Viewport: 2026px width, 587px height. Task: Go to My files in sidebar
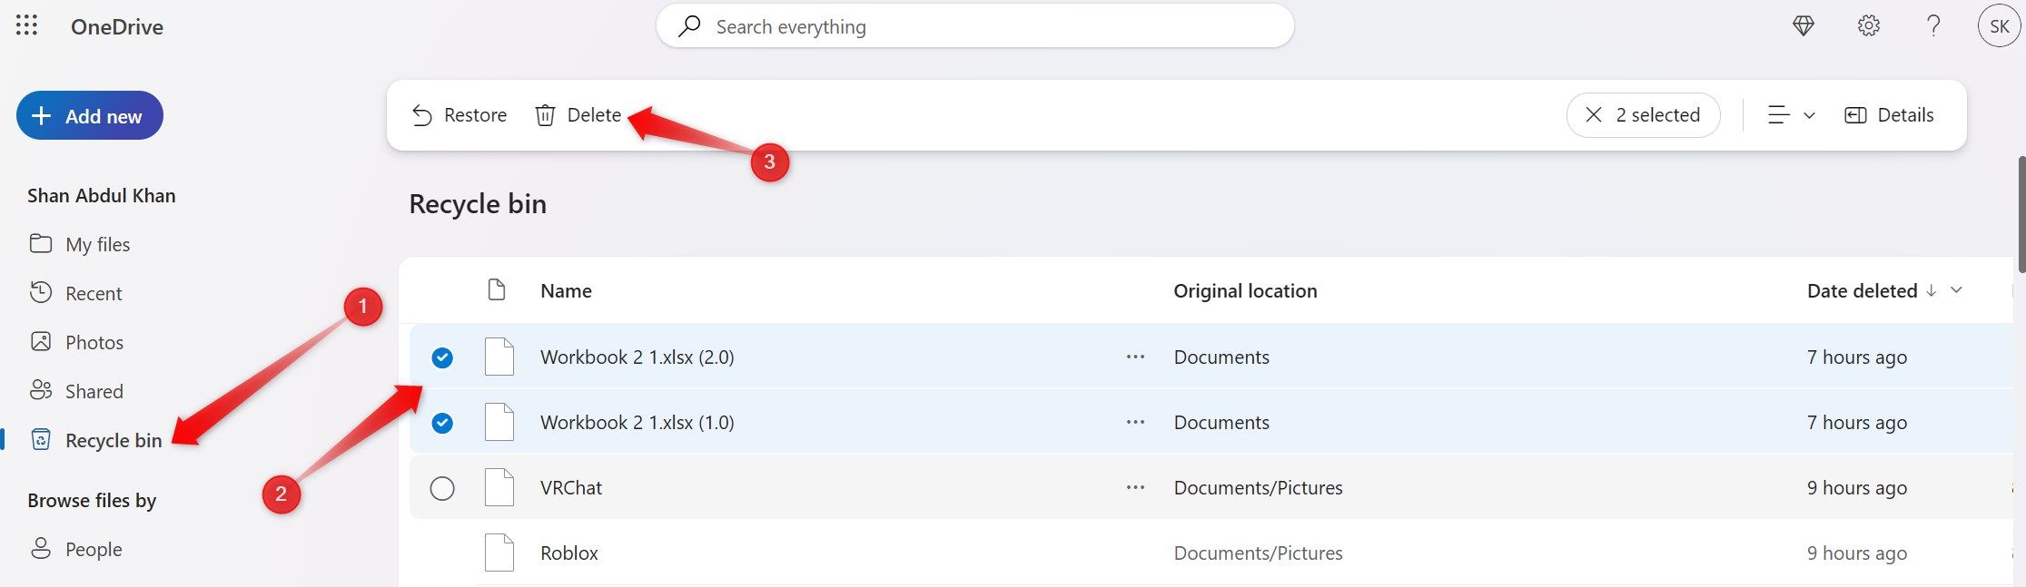click(97, 244)
